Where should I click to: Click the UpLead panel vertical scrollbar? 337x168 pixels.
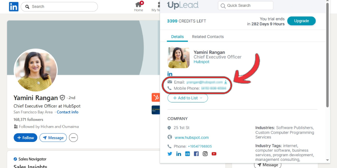click(x=327, y=55)
